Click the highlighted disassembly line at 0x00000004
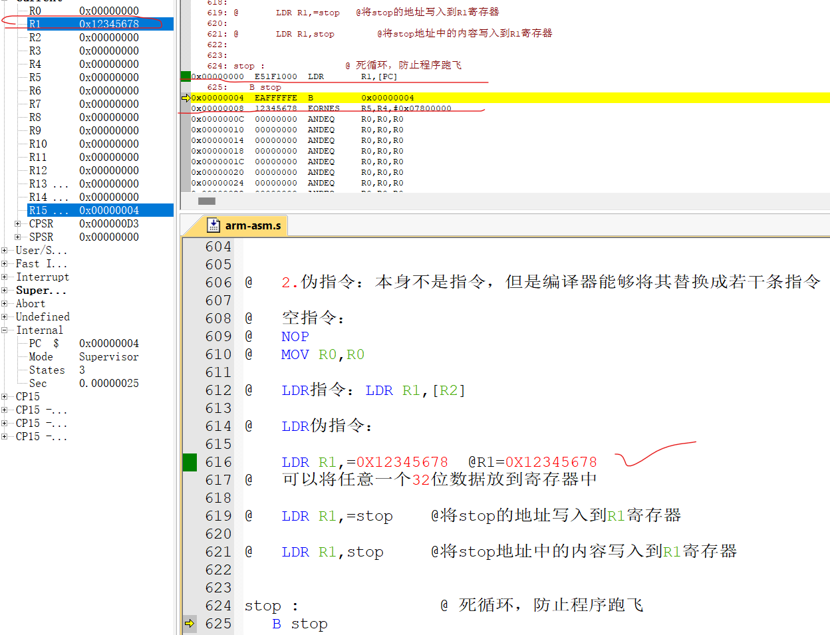This screenshot has height=635, width=830. click(x=510, y=98)
